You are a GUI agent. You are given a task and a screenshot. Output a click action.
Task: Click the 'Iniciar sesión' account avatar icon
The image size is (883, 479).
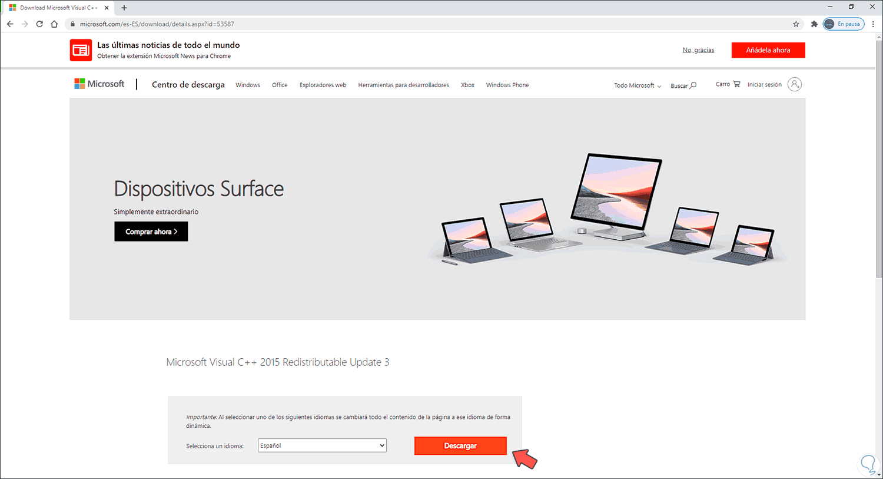[x=795, y=84]
